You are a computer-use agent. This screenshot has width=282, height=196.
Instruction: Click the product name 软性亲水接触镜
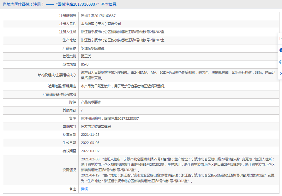(93, 48)
